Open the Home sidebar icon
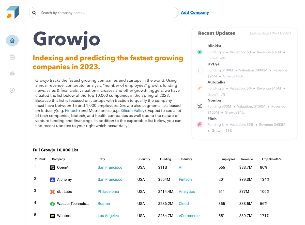This screenshot has width=305, height=225. (x=12, y=40)
